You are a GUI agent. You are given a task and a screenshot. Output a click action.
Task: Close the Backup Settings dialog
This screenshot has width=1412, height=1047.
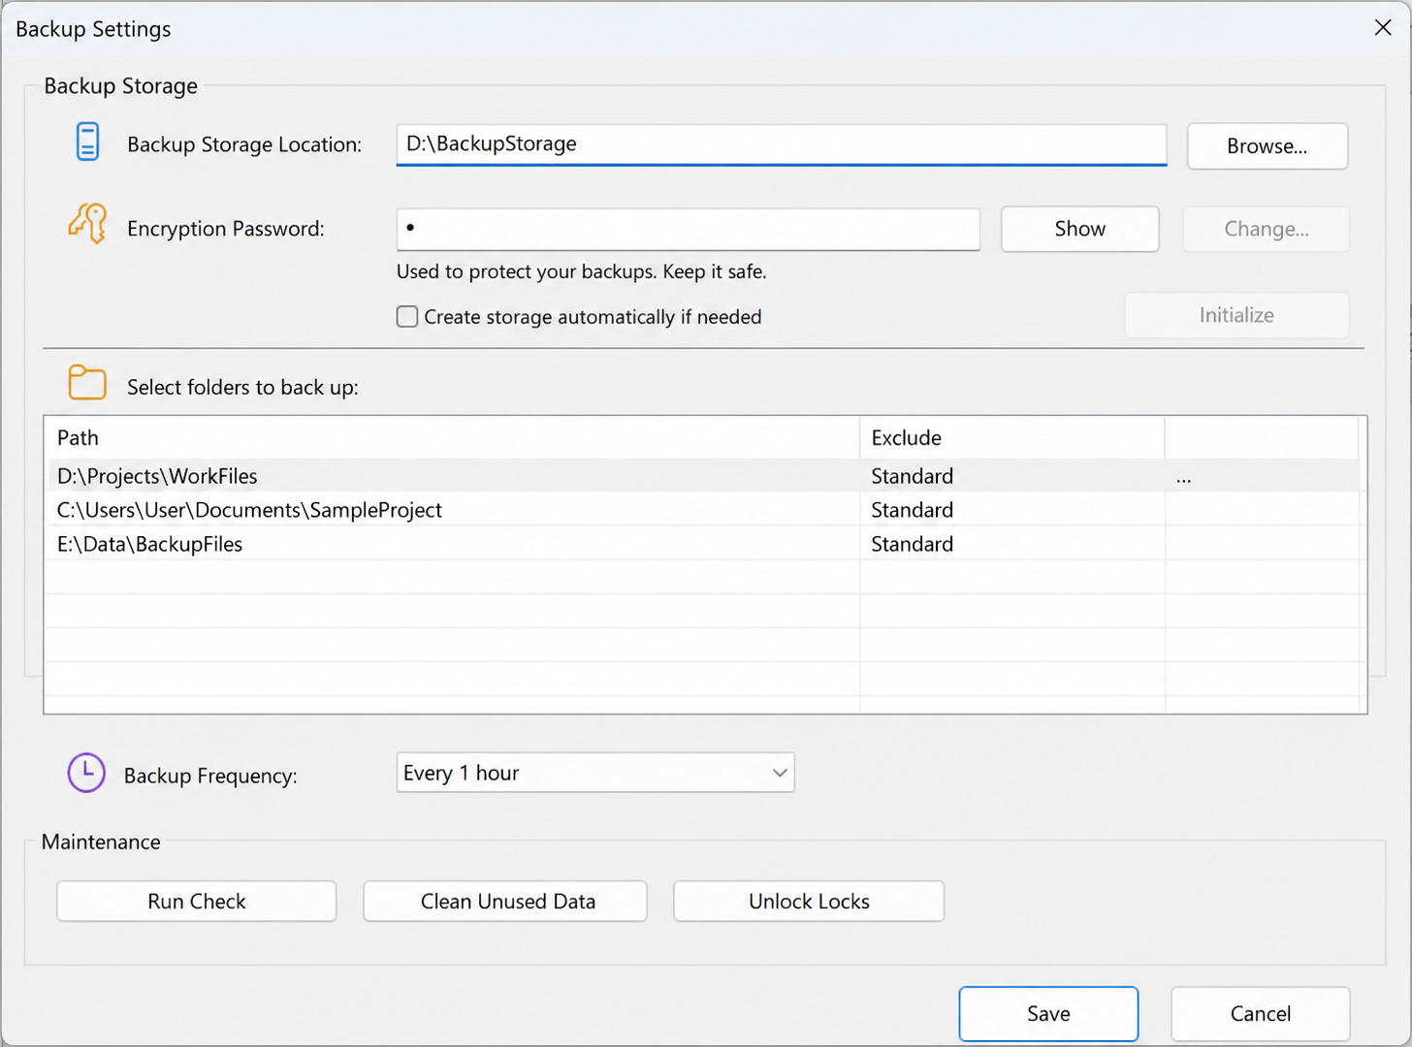click(x=1383, y=28)
